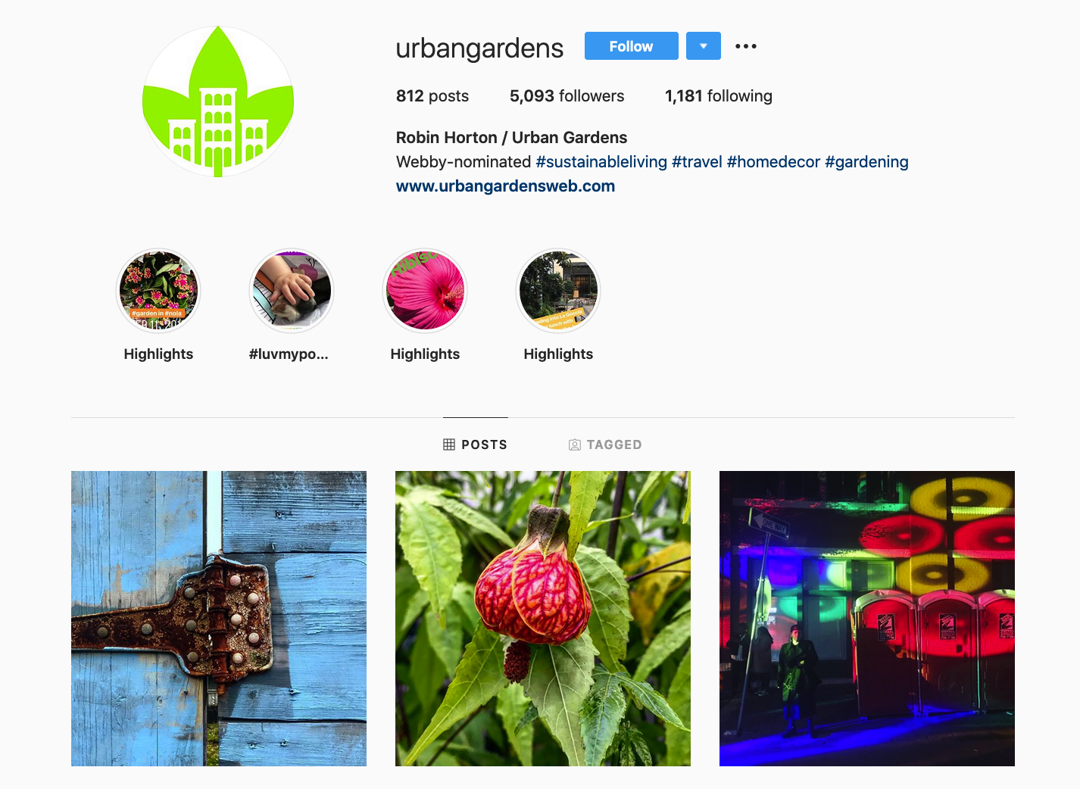Open the #homedecor hashtag

(773, 162)
